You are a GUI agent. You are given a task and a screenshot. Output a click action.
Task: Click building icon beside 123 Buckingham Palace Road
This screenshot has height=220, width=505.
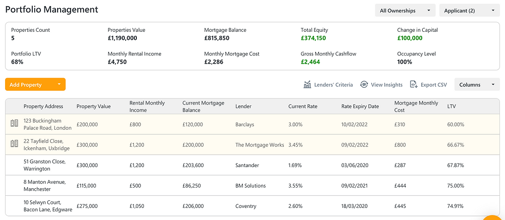(x=14, y=124)
